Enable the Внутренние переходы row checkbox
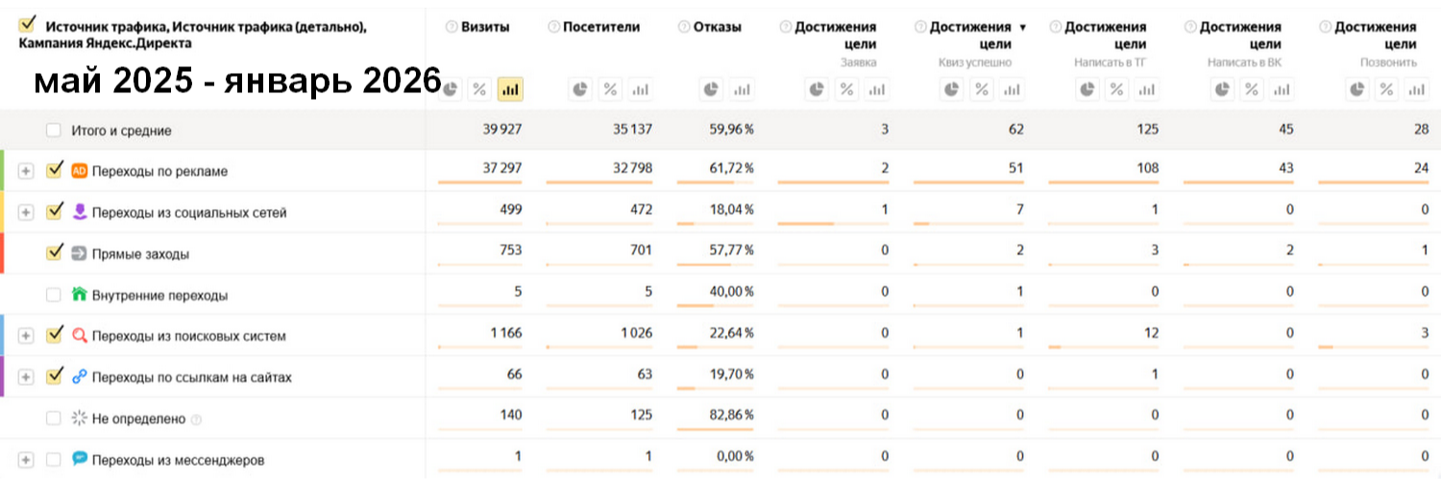The image size is (1441, 479). 54,295
